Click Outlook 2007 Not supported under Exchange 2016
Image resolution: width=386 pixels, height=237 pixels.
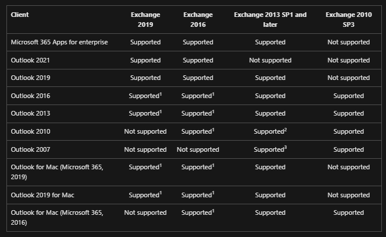pyautogui.click(x=198, y=149)
